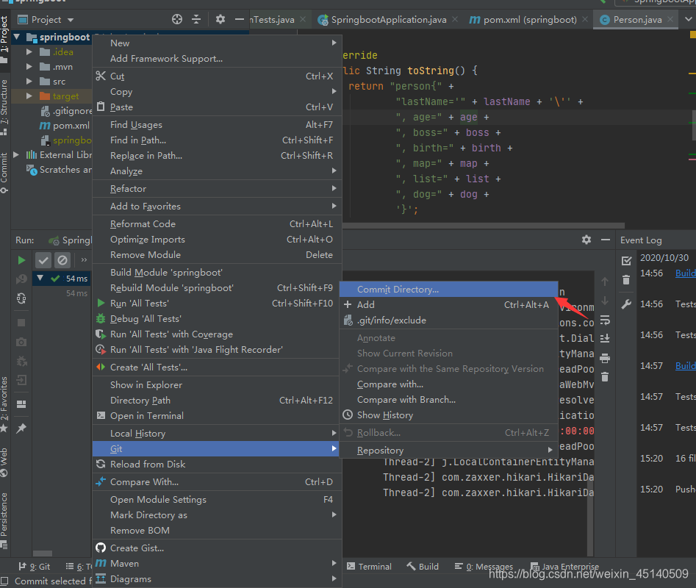Screen dimensions: 696x588
Task: Click scroll to end icon in console
Action: pyautogui.click(x=605, y=339)
